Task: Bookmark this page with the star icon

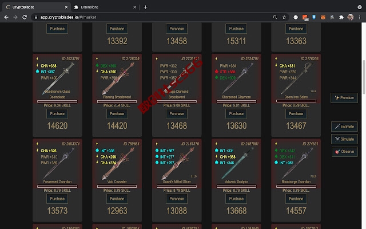Action: click(x=284, y=17)
